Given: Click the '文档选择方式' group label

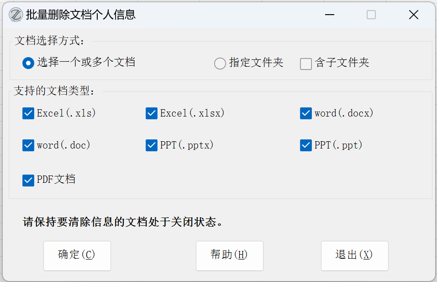Looking at the screenshot, I should (50, 41).
